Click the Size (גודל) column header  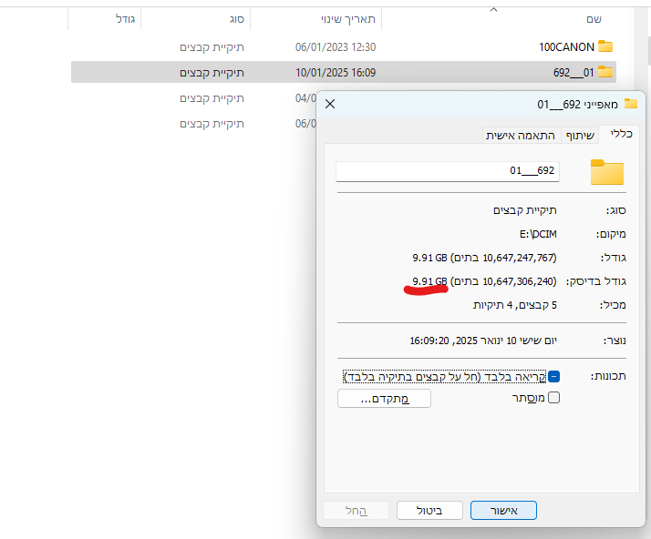[127, 19]
